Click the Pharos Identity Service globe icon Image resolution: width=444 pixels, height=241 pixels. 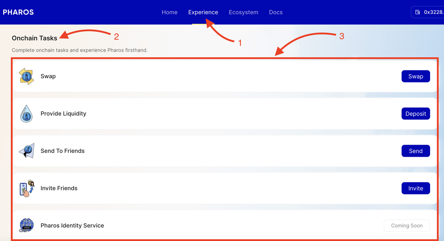point(26,225)
